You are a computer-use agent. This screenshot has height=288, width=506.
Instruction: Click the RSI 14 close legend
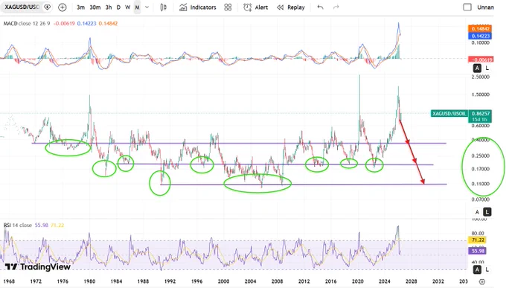pos(18,225)
